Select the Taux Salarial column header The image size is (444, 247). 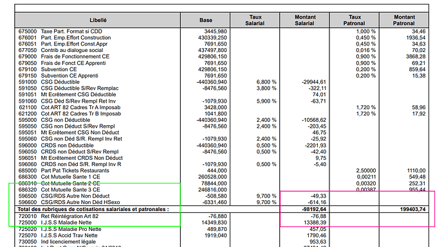click(255, 20)
